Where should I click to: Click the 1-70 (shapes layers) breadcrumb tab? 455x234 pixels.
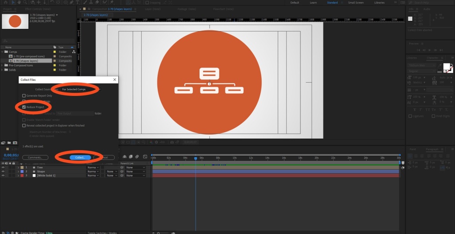(96, 15)
